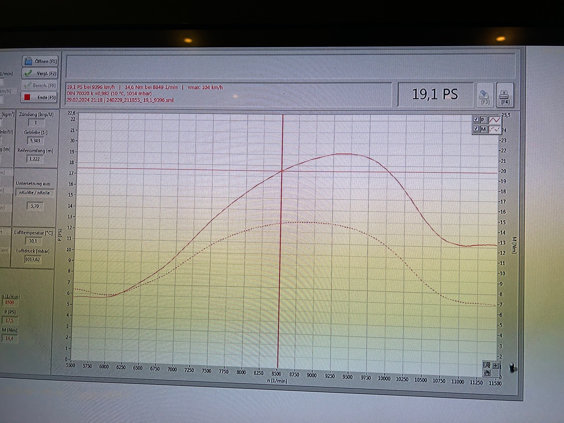Click the Berech. [F6] button
The image size is (564, 423).
[39, 85]
